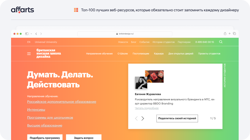This screenshot has width=250, height=140.
Task: Click the Safari share icon
Action: click(225, 34)
